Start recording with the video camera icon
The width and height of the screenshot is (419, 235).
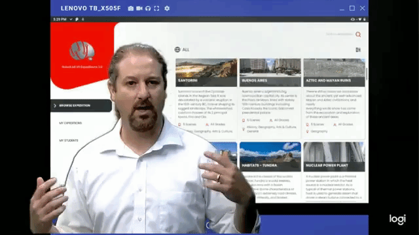coord(139,8)
